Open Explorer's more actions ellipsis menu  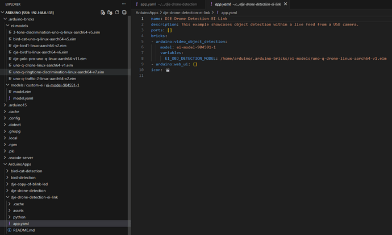click(123, 4)
